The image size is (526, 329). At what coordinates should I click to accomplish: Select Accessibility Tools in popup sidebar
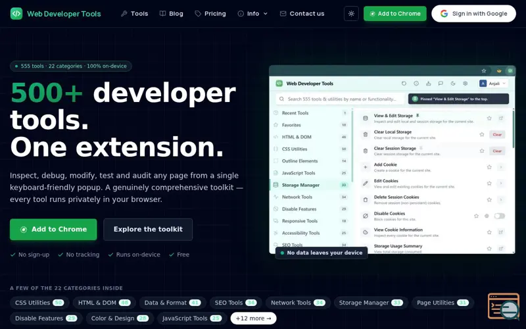310,233
